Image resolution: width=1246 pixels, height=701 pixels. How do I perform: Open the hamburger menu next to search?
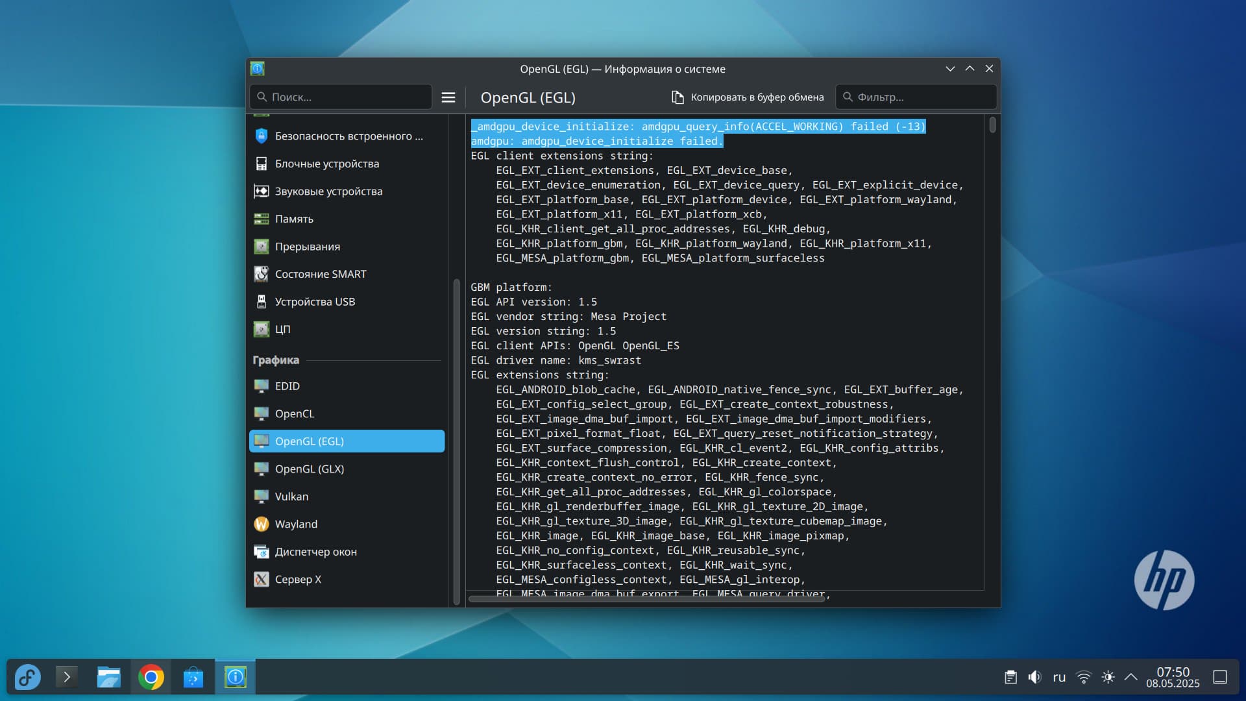click(x=448, y=97)
